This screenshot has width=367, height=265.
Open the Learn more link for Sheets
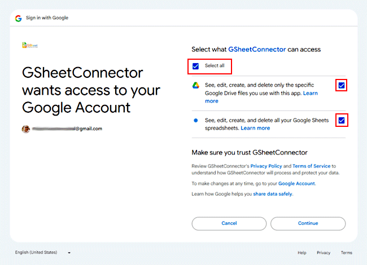(x=255, y=128)
